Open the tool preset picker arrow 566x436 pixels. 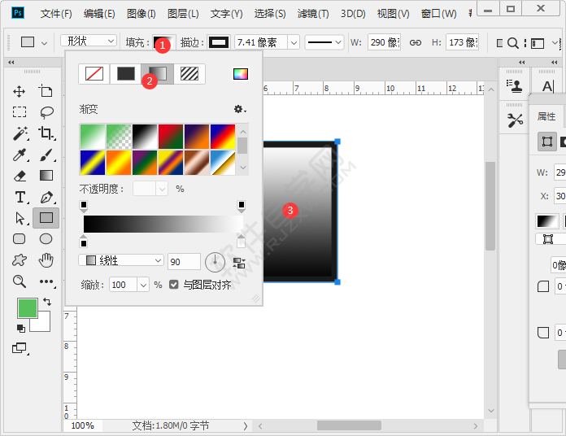(44, 43)
